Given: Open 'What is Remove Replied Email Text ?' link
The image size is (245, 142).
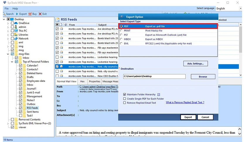Looking at the screenshot, I should tap(185, 102).
